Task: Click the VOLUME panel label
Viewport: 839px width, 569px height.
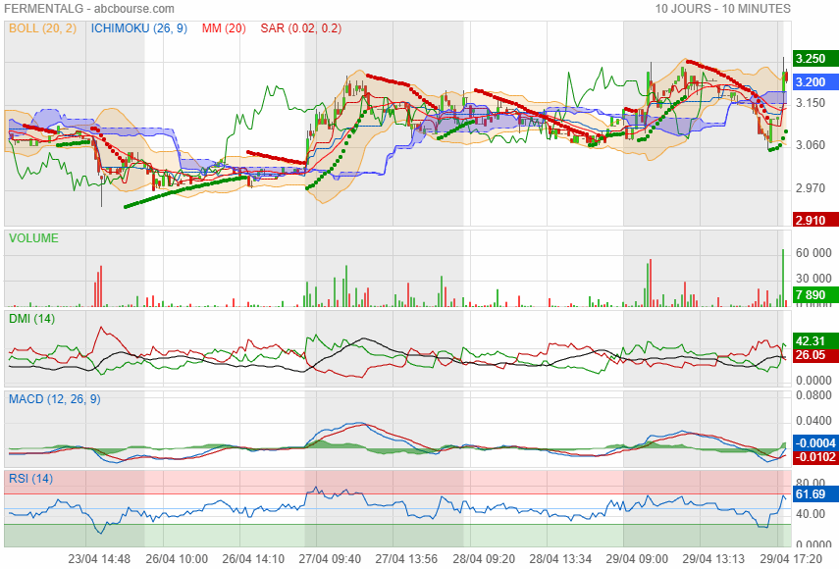Action: coord(33,238)
